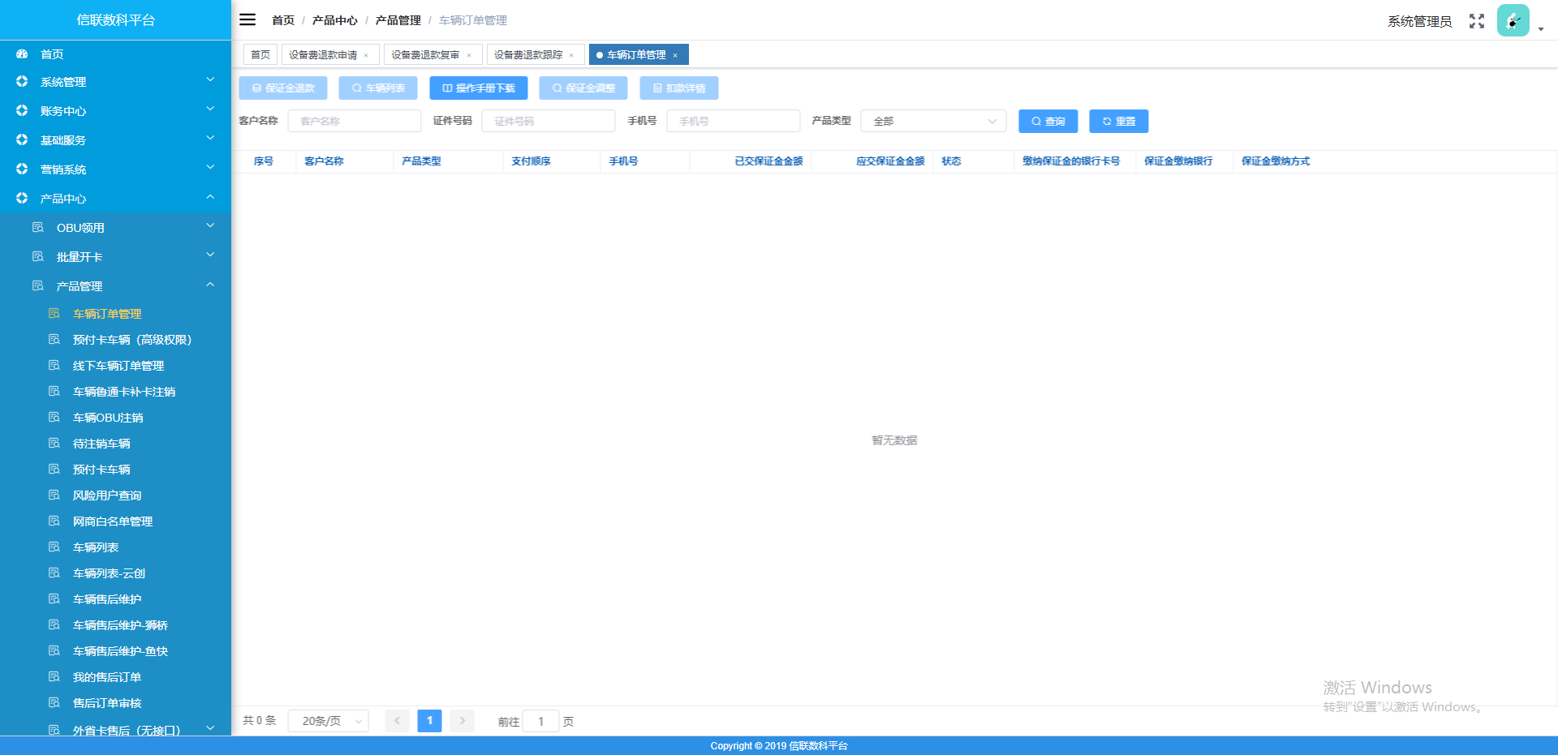
Task: Click the OBU领用 menu icon
Action: (x=37, y=227)
